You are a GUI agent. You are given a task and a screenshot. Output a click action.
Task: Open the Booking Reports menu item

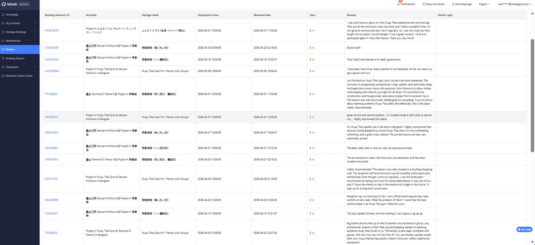[x=20, y=58]
